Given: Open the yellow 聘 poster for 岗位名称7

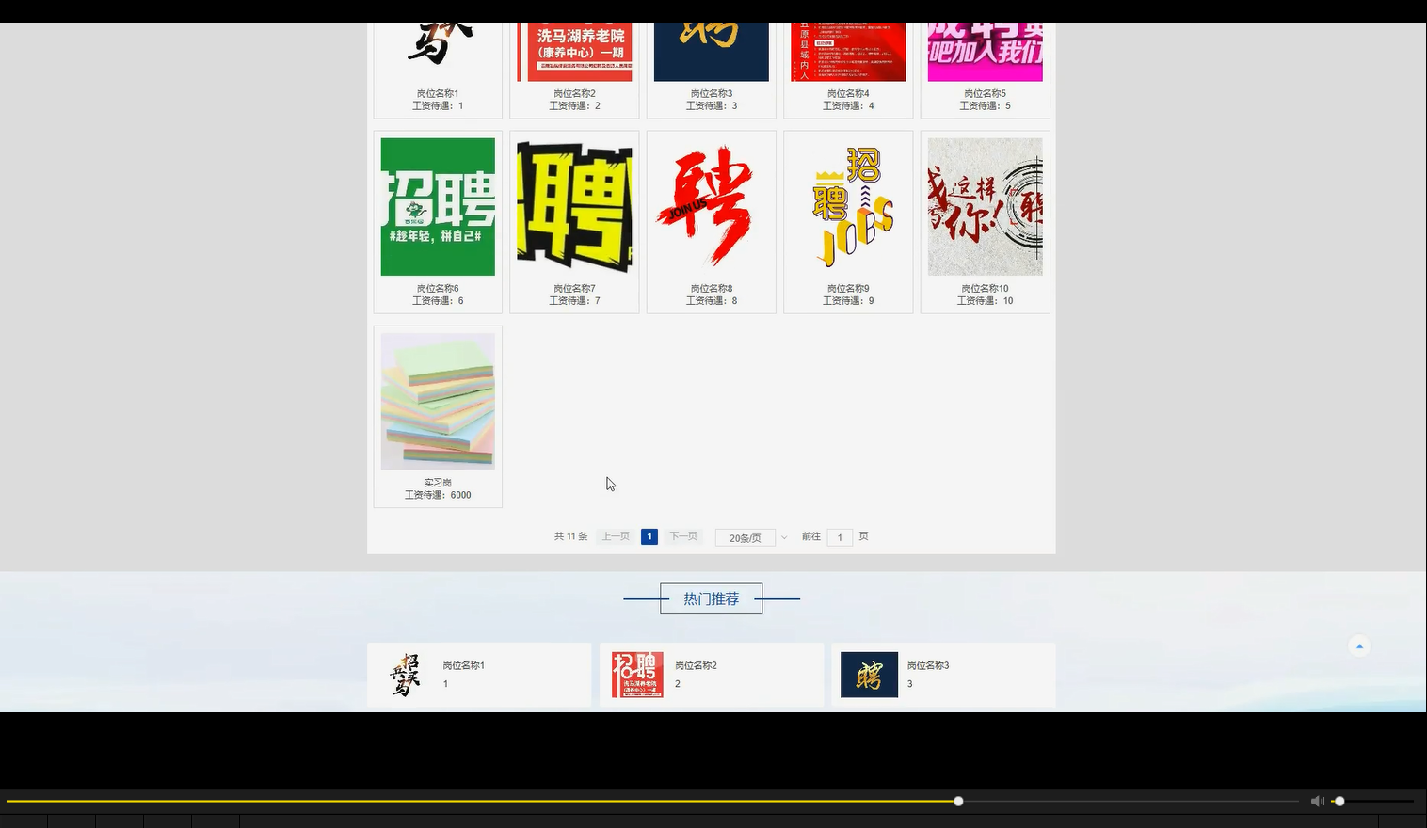Looking at the screenshot, I should [574, 207].
